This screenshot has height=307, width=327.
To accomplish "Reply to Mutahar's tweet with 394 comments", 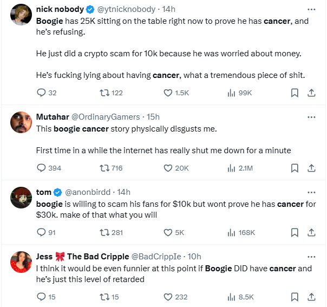I will [x=41, y=168].
